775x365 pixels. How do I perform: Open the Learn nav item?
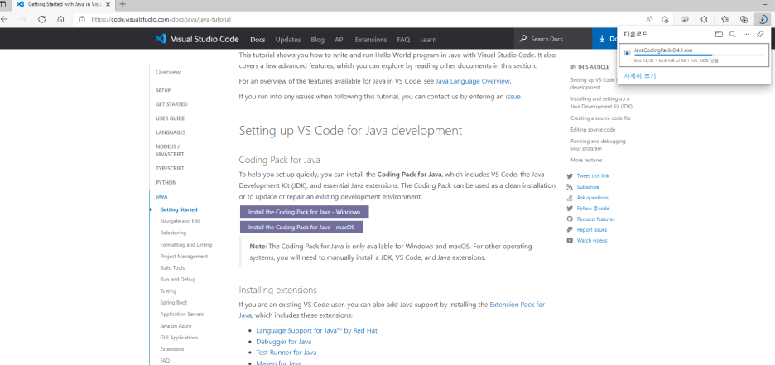click(x=428, y=40)
